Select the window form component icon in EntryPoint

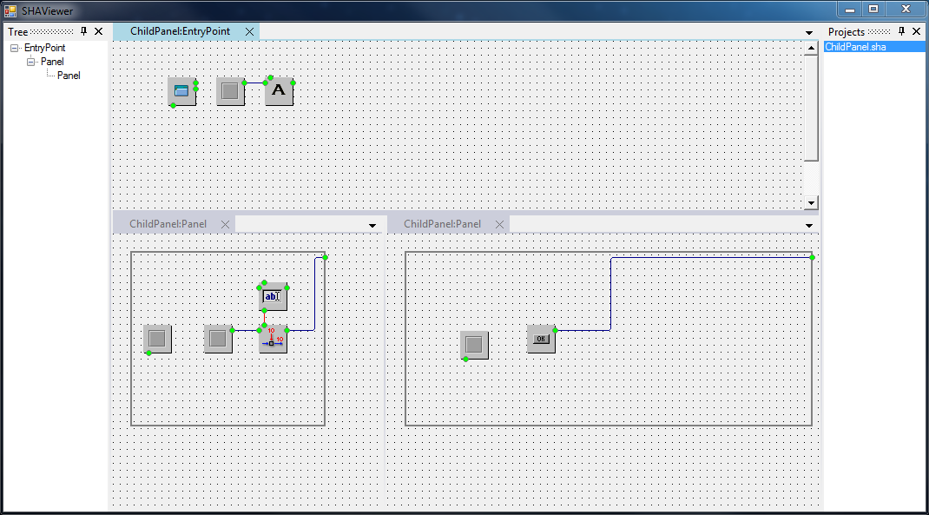(x=181, y=91)
